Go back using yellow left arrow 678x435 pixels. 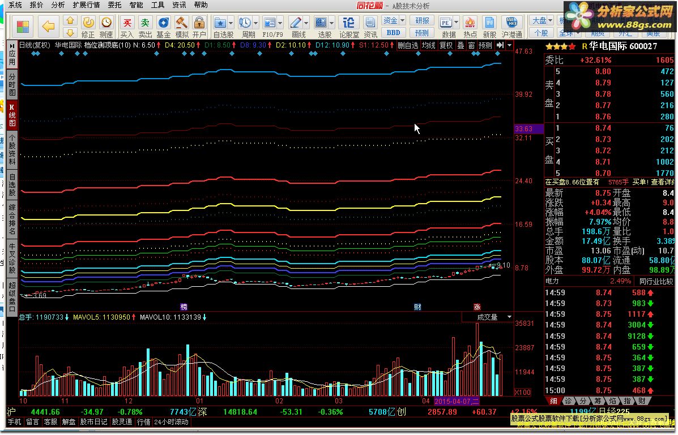point(49,27)
